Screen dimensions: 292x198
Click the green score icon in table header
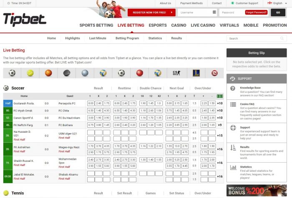tap(220, 96)
